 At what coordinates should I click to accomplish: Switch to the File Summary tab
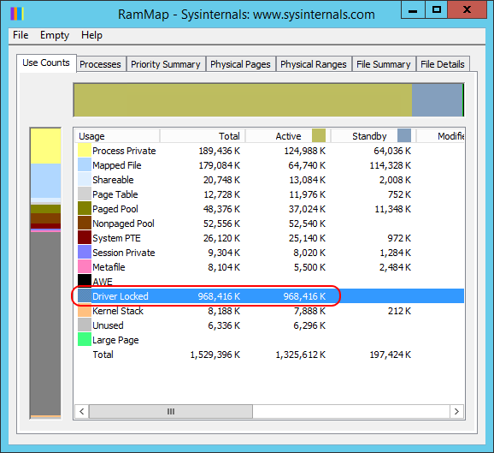tap(384, 64)
